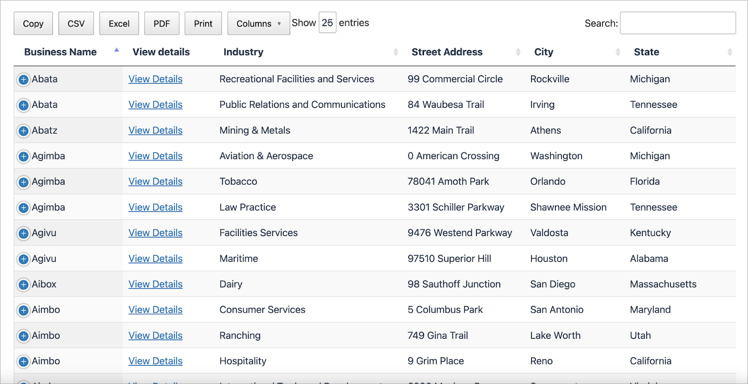Select the Mining & Metals cell
Image resolution: width=748 pixels, height=384 pixels.
[x=255, y=130]
